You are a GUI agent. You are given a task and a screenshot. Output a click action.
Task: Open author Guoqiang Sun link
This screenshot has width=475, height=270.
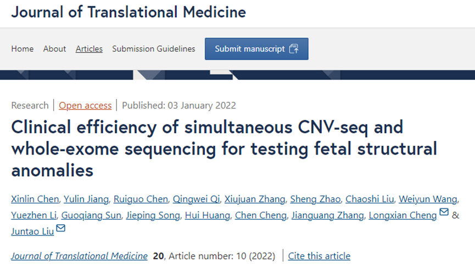(x=91, y=215)
